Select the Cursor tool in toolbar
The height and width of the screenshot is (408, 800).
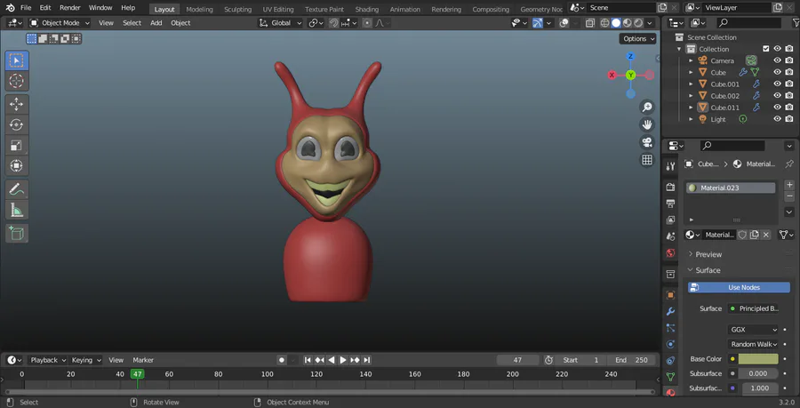[17, 81]
